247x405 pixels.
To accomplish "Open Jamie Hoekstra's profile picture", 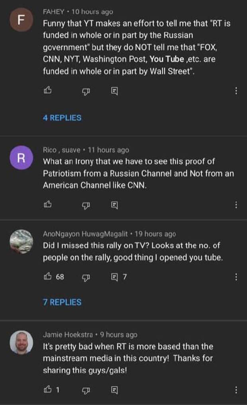I will pos(22,342).
